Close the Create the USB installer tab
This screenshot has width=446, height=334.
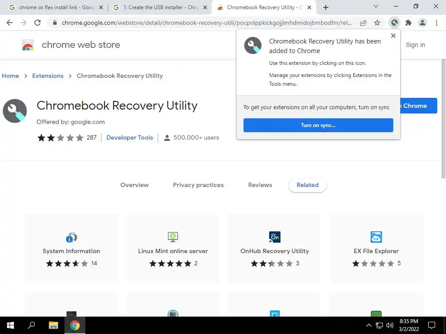[x=205, y=8]
